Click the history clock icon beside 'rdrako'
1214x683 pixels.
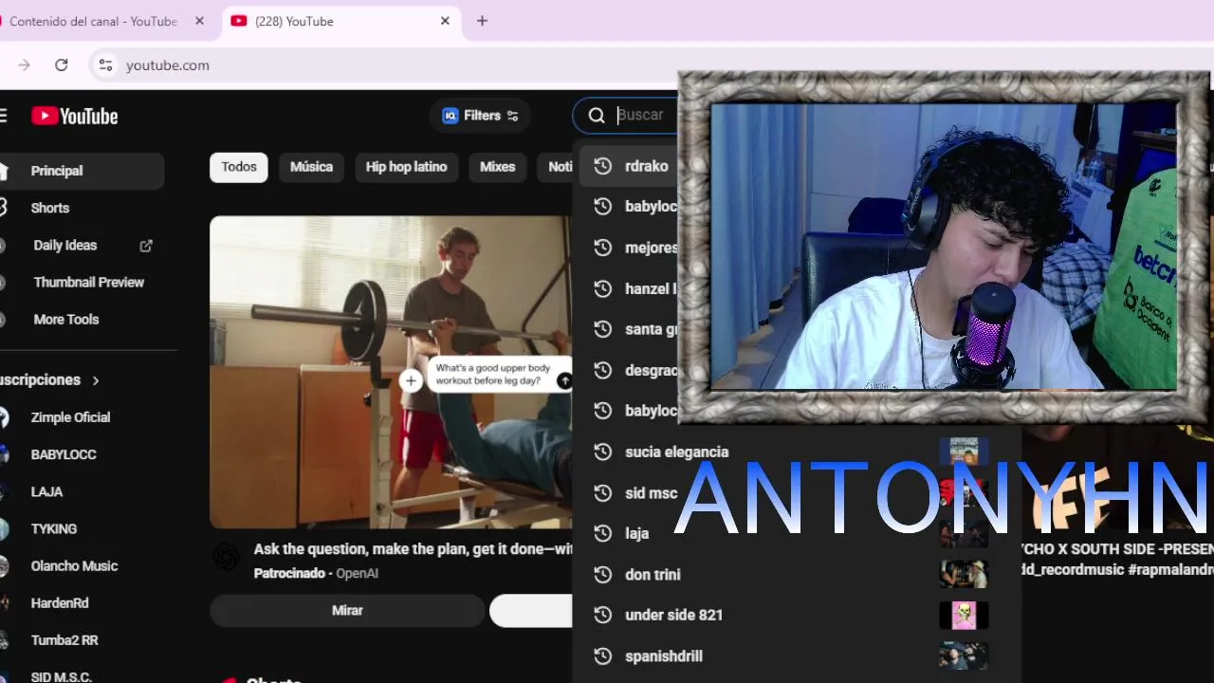click(602, 166)
